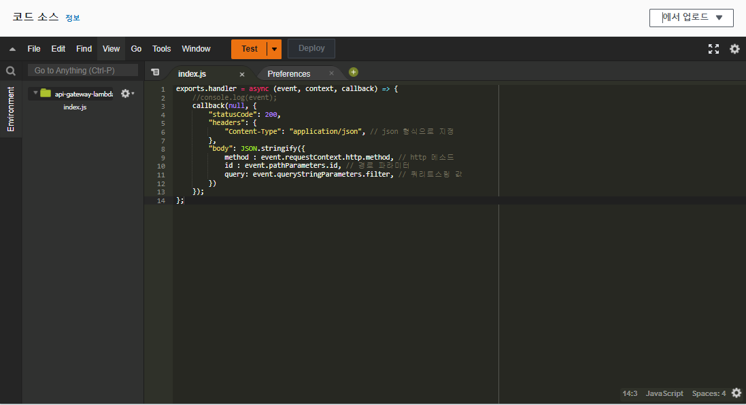The height and width of the screenshot is (405, 746).
Task: Collapse the menu bar using the up arrow
Action: [11, 48]
